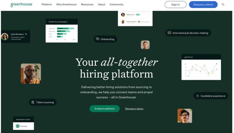Open the Resources navigation menu
This screenshot has height=133, width=234.
[x=87, y=4]
